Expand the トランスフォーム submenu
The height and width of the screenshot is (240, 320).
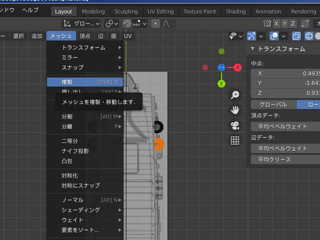point(85,47)
